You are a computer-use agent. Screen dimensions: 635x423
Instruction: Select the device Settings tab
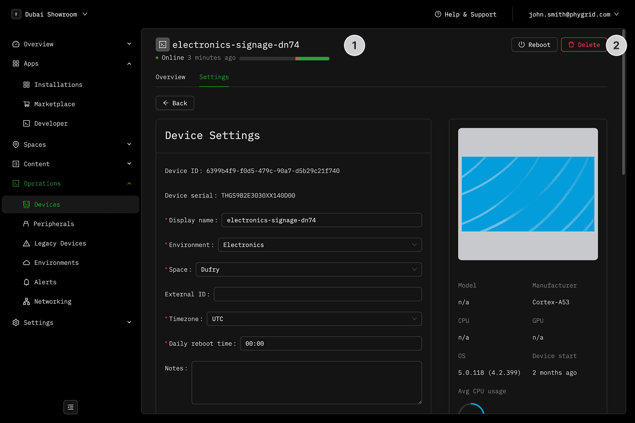click(x=214, y=77)
